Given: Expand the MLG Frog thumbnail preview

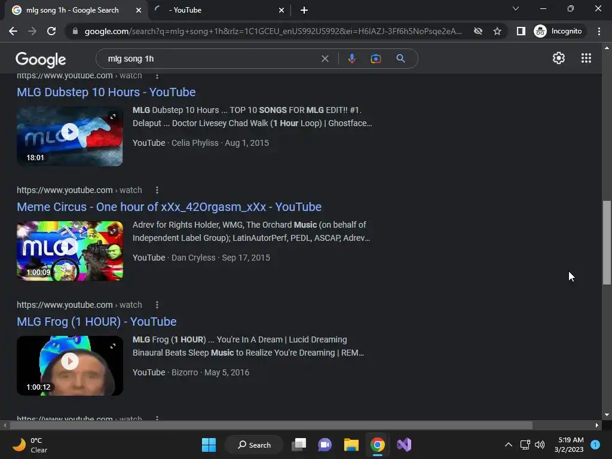Looking at the screenshot, I should (113, 346).
